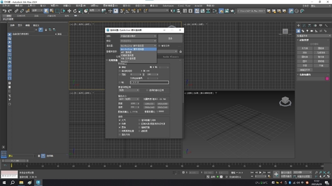Choose Arnold from the renderer list

123,61
